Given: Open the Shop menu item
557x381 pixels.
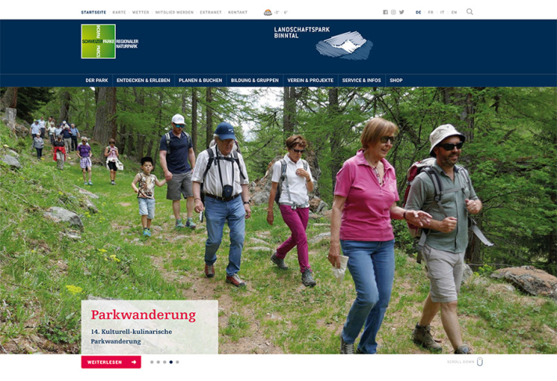Looking at the screenshot, I should tap(396, 81).
